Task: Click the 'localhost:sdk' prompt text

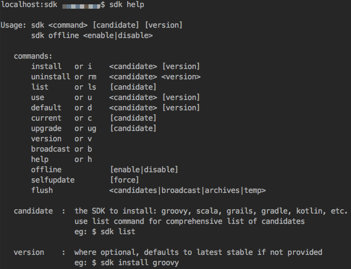Action: [29, 5]
